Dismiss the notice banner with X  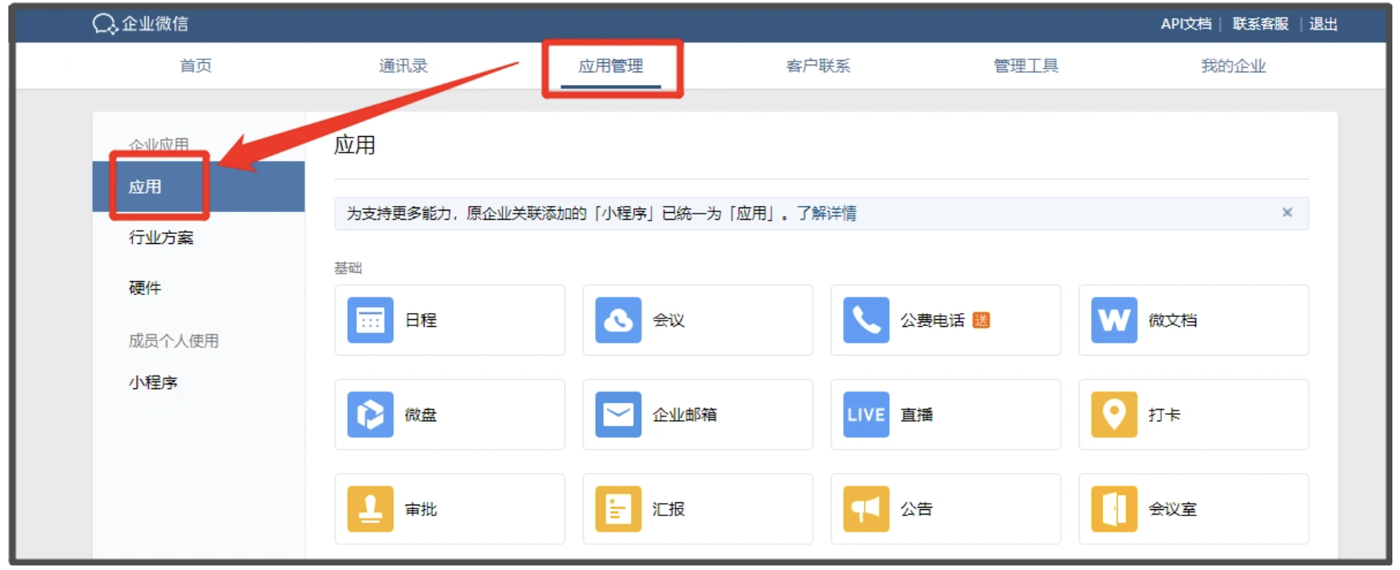[x=1287, y=212]
